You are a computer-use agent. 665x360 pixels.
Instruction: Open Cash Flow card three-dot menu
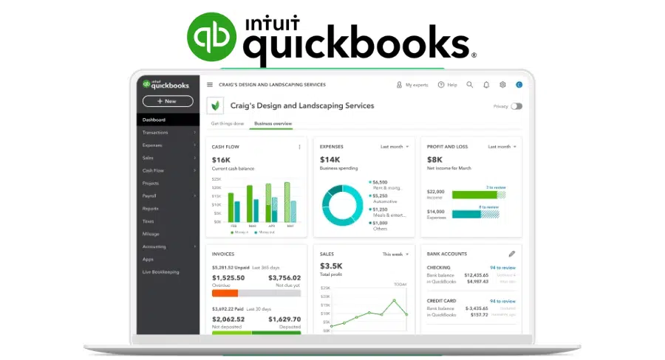[299, 147]
